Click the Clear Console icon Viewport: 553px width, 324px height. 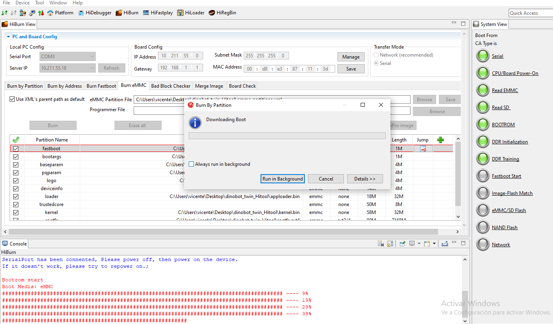[x=381, y=243]
